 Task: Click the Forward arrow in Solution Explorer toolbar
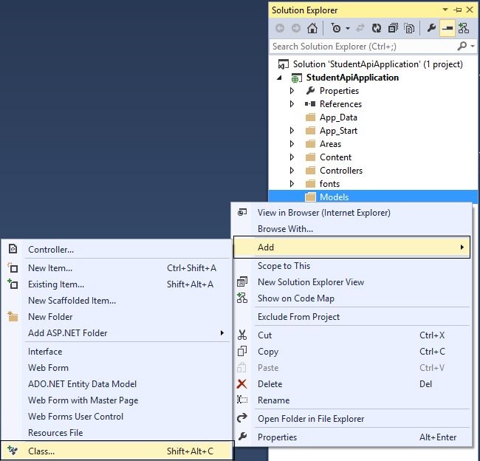[295, 28]
